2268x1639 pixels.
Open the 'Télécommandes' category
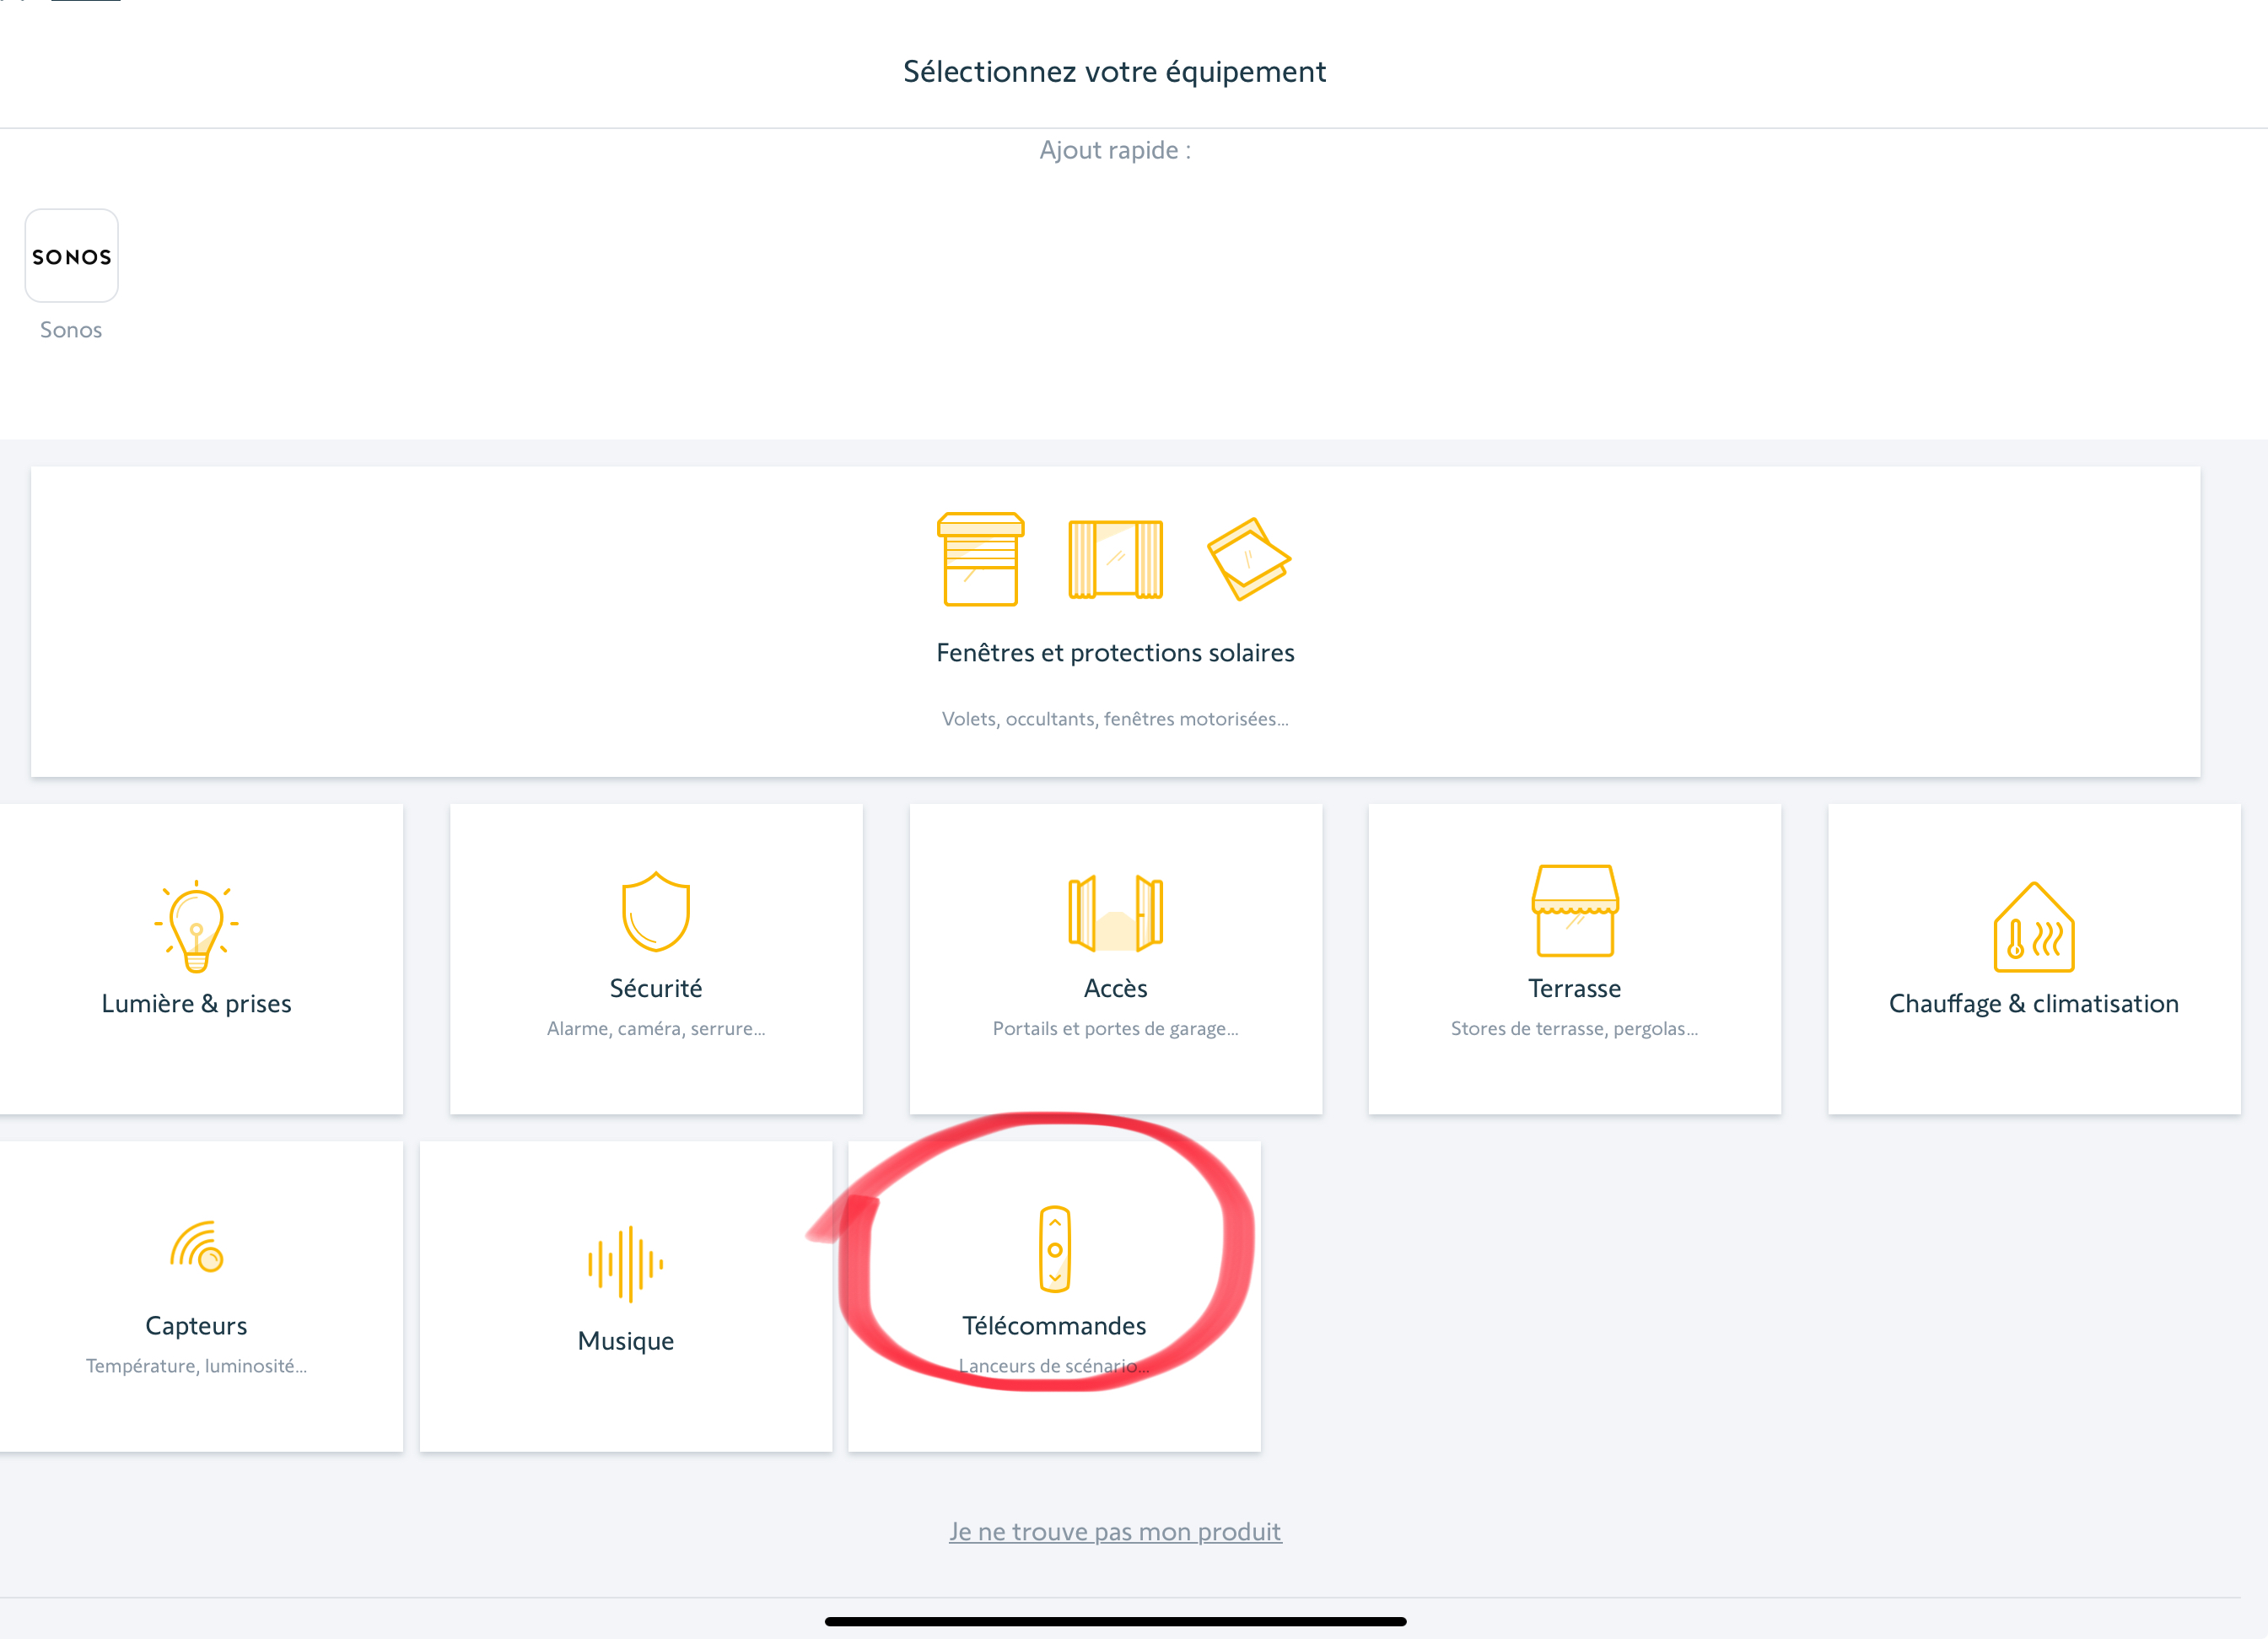tap(1054, 1326)
